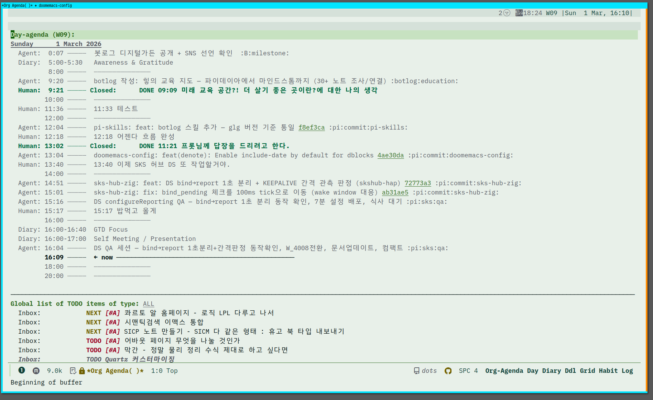Viewport: 653px width, 400px height.
Task: Select the 'GTD Focus' diary entry
Action: (x=110, y=230)
